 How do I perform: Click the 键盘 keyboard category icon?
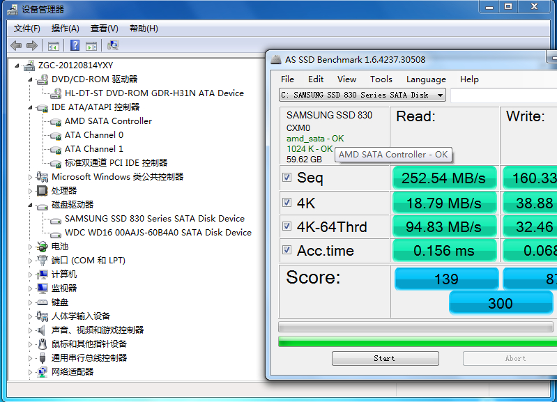[x=43, y=302]
